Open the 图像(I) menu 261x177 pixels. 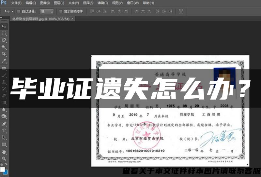45,3
